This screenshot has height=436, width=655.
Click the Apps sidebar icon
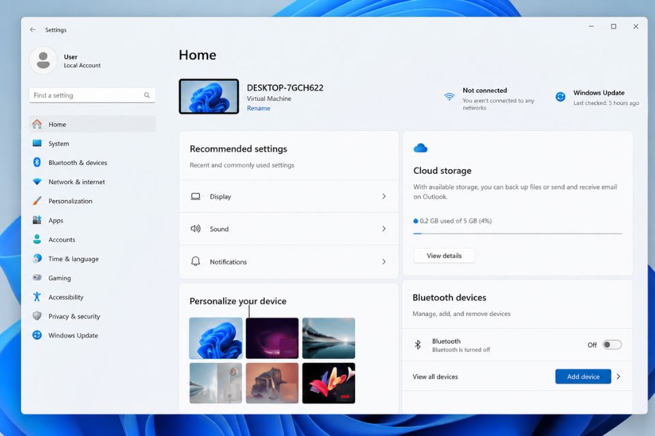[37, 220]
